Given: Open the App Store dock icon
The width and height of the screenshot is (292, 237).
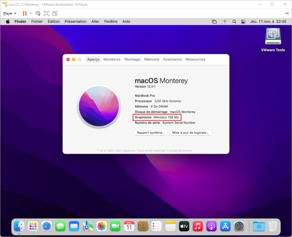Looking at the screenshot, I should (225, 226).
